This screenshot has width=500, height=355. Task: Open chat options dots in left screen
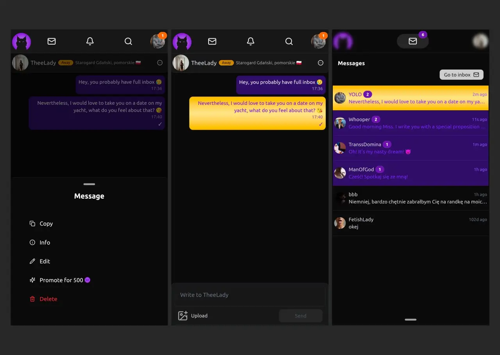(160, 63)
